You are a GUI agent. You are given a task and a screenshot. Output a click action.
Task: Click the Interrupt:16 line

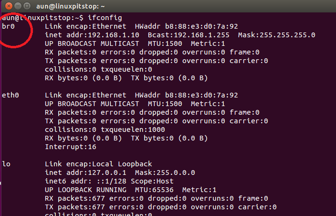click(x=71, y=147)
